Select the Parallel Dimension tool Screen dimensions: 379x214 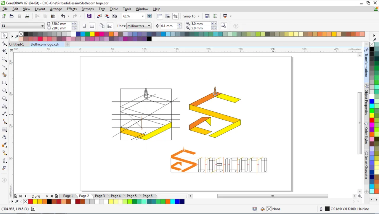coord(4,114)
